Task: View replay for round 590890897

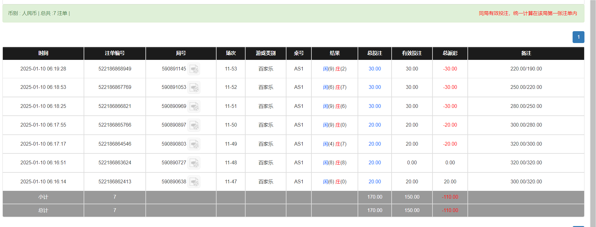Action: click(x=194, y=125)
